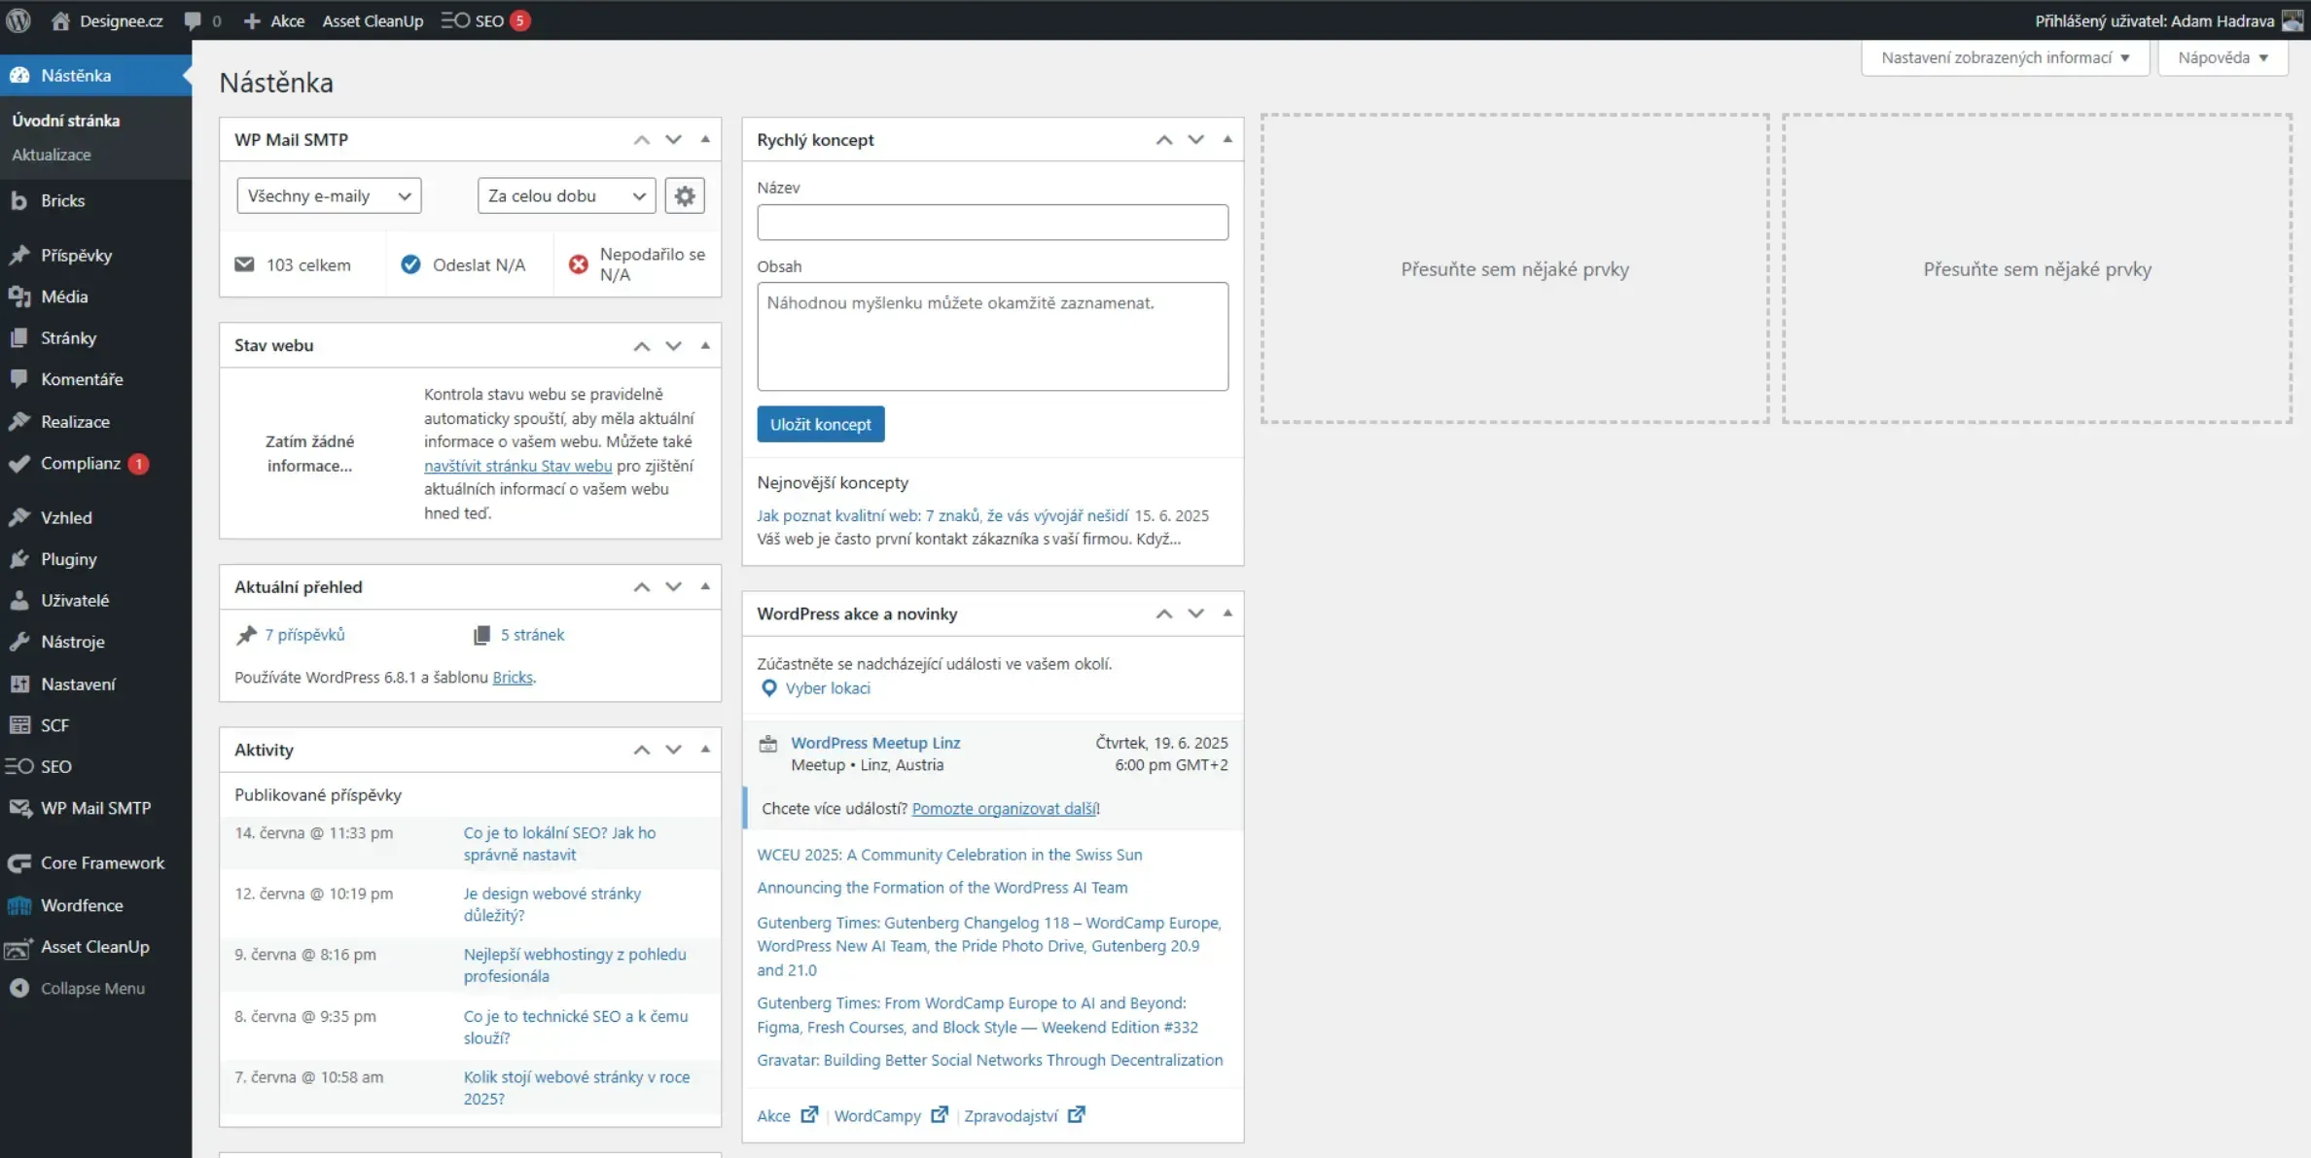This screenshot has width=2311, height=1158.
Task: Open the navštívit stránku Stav webu link
Action: click(517, 466)
